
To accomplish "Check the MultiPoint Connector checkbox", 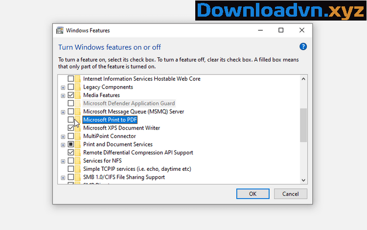I will coord(70,136).
